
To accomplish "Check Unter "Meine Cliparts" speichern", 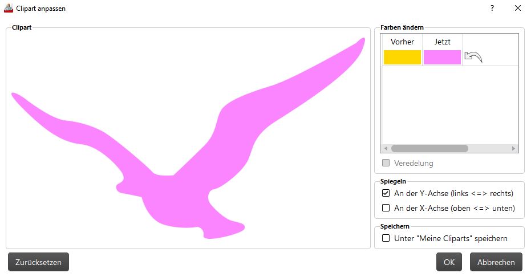I will [x=386, y=238].
